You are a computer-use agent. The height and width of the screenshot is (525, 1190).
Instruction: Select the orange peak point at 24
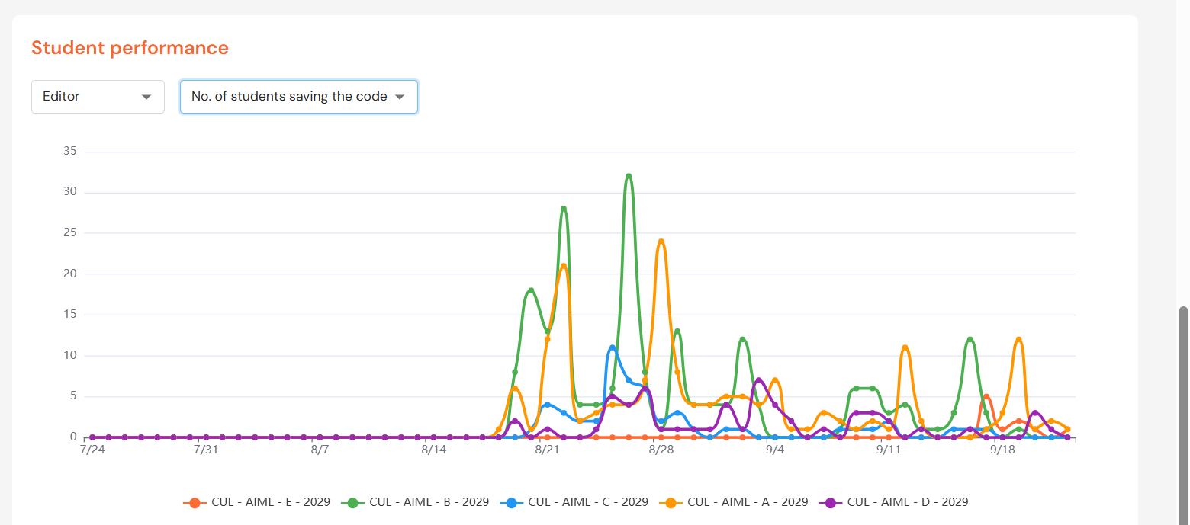pos(661,242)
